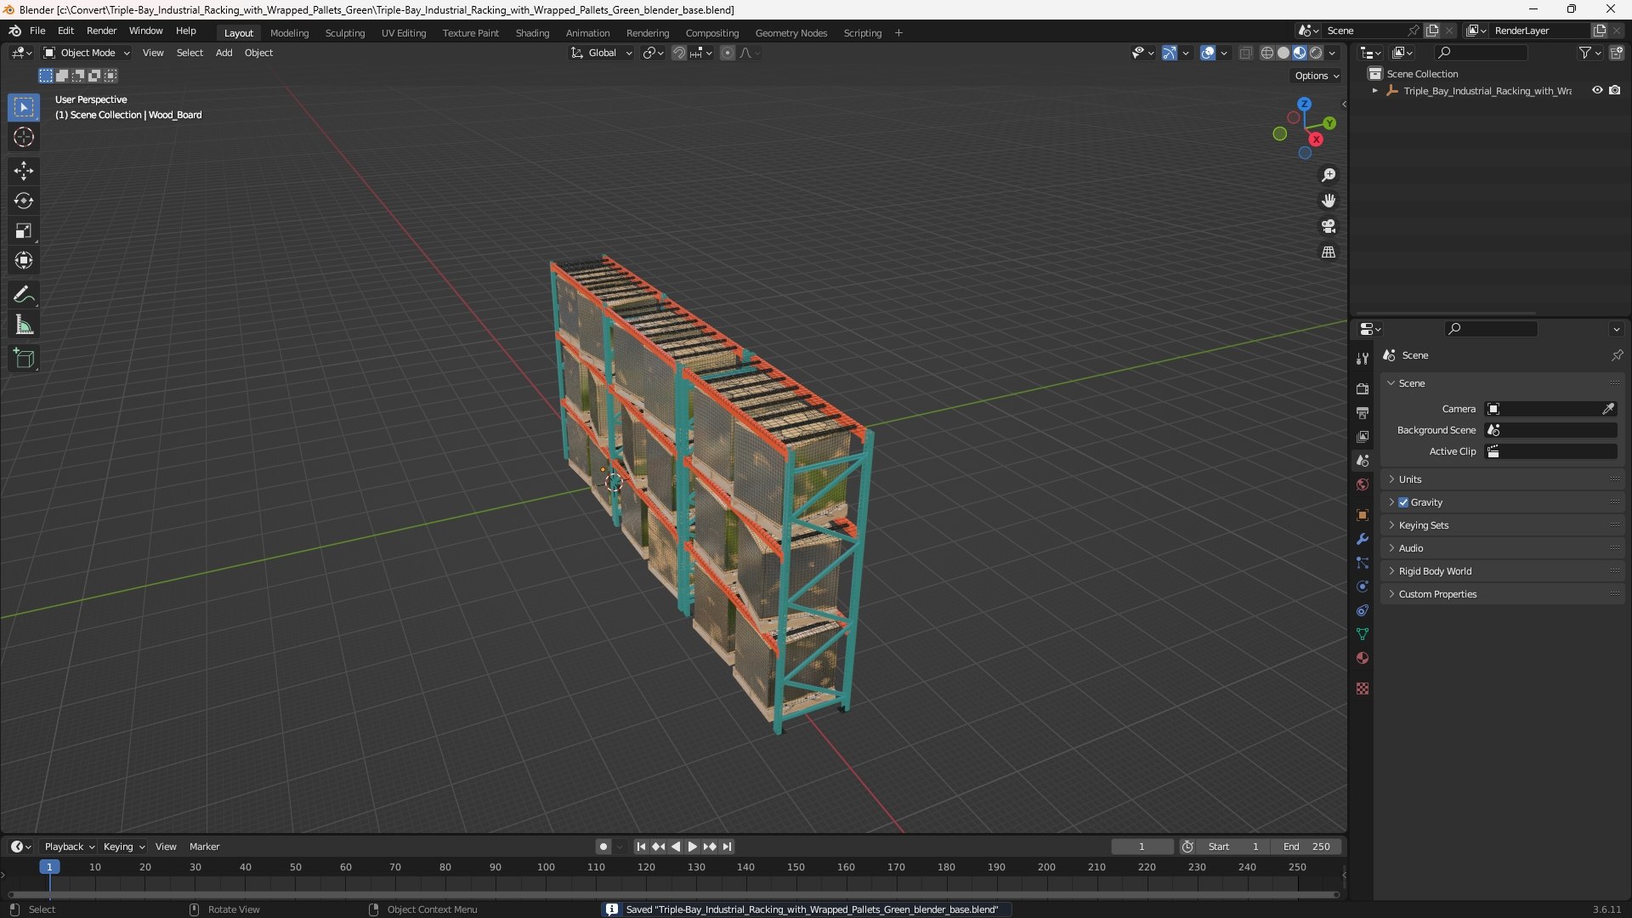Screen dimensions: 1632x918
Task: Open timeline Playback popover
Action: point(69,847)
